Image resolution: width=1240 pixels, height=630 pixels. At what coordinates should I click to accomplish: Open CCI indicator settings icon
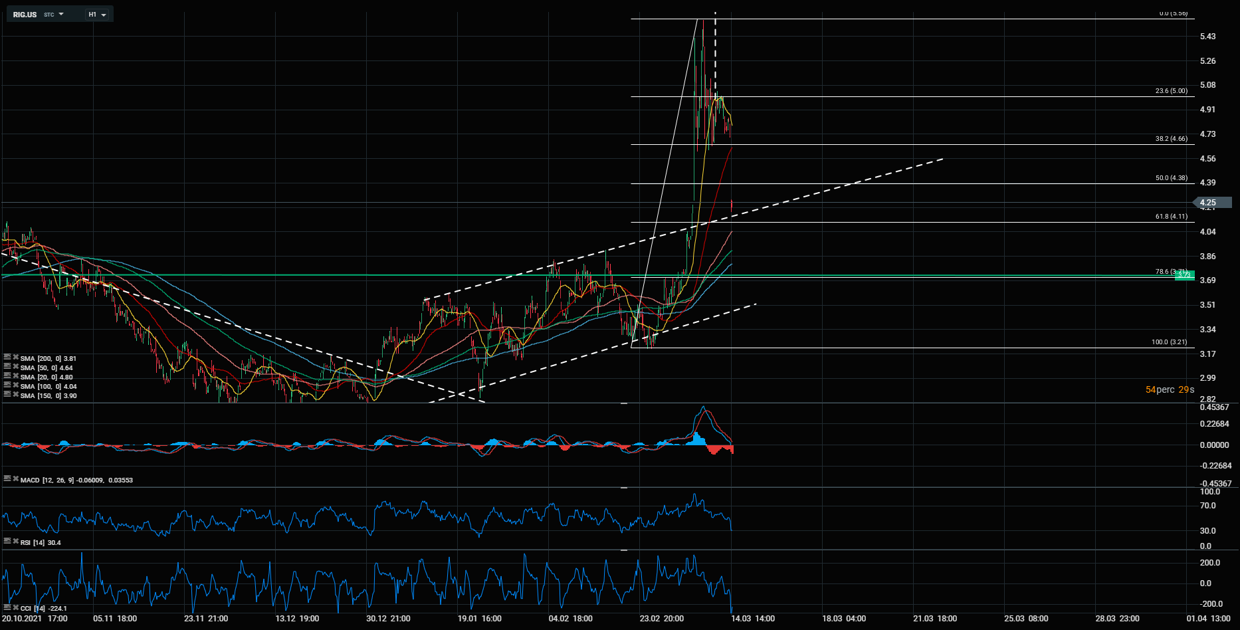pos(7,607)
